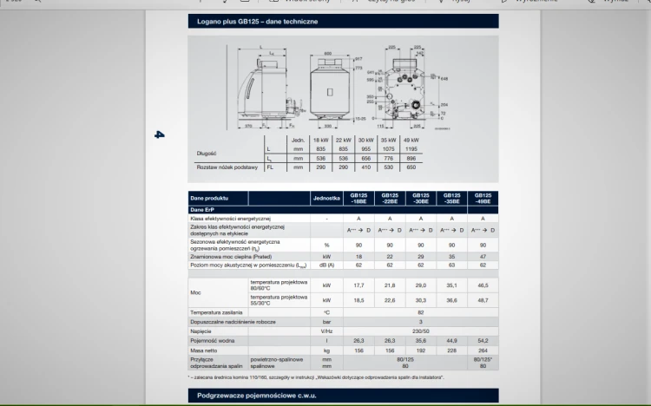Viewport: 651px width, 406px height.
Task: Click 'Pojemność wodna' row label
Action: [x=213, y=341]
